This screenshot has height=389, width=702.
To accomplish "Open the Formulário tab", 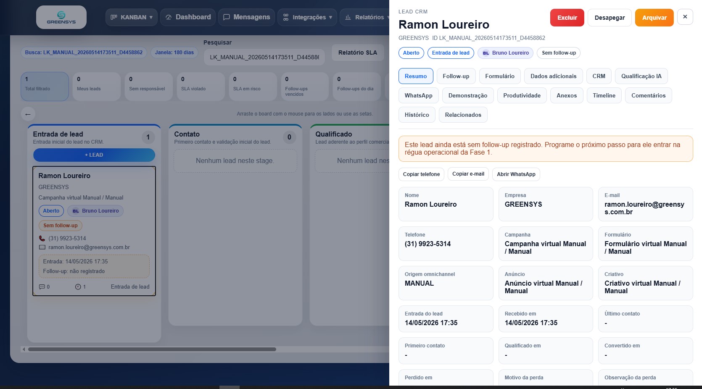I will pos(500,76).
